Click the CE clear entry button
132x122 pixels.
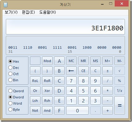click(x=83, y=71)
